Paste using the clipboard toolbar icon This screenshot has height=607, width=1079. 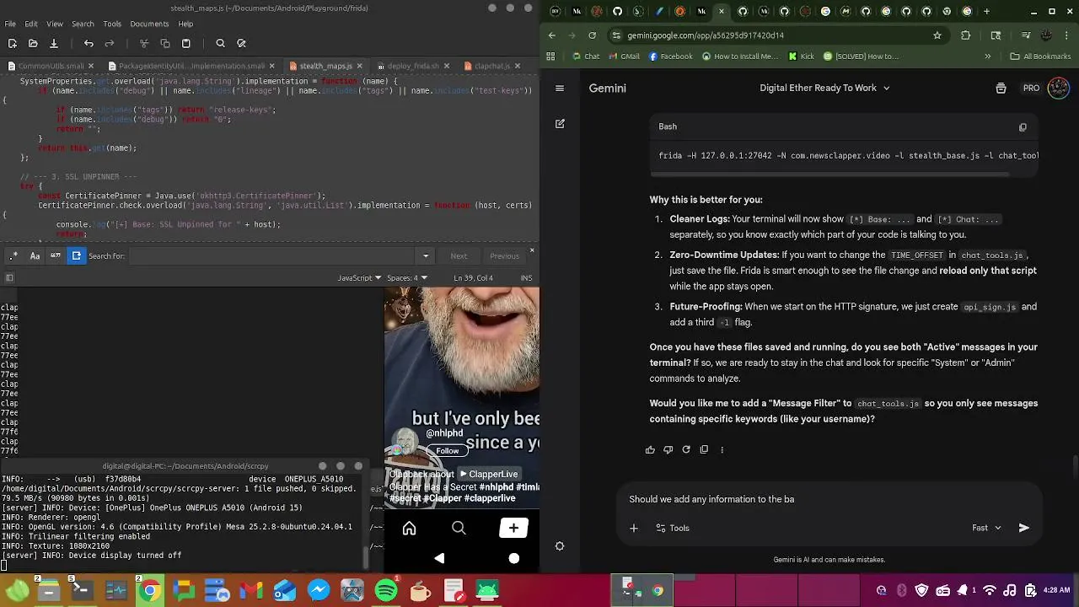tap(186, 43)
